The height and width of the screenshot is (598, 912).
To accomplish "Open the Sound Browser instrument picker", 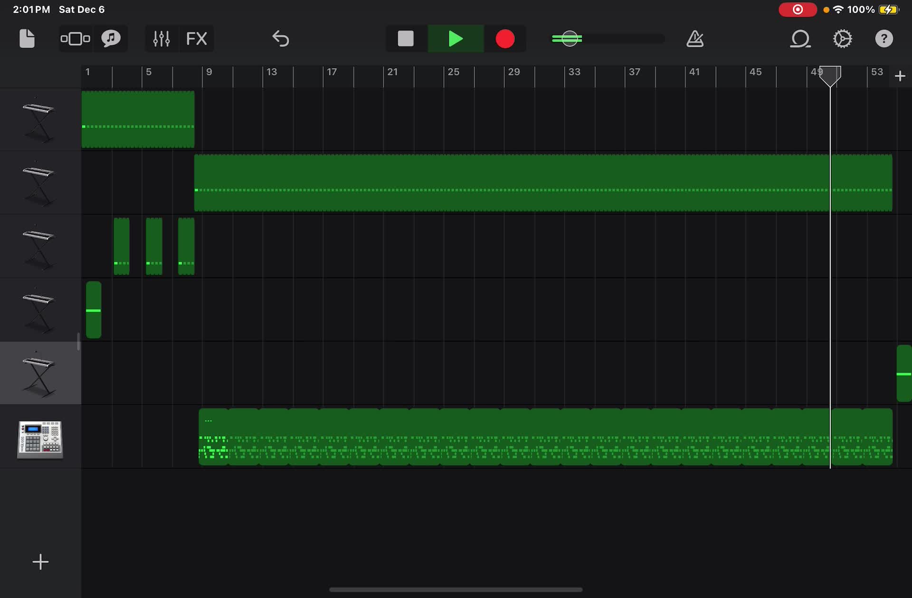I will click(x=110, y=38).
